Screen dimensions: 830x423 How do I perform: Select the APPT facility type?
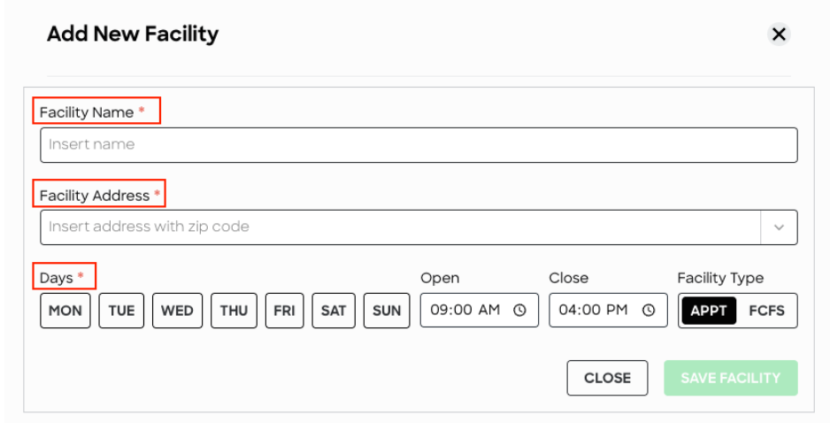pos(709,311)
